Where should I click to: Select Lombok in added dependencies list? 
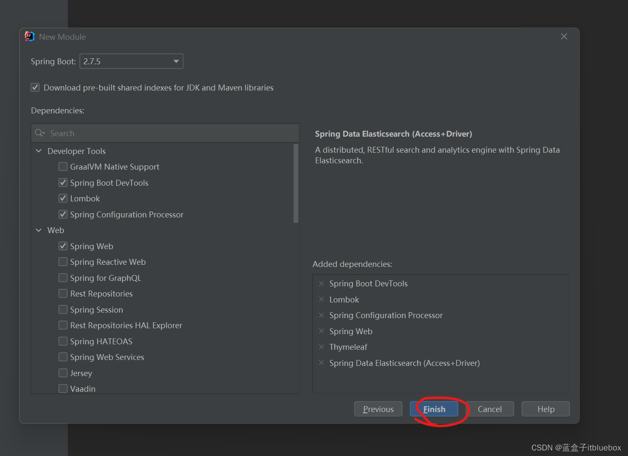point(344,299)
